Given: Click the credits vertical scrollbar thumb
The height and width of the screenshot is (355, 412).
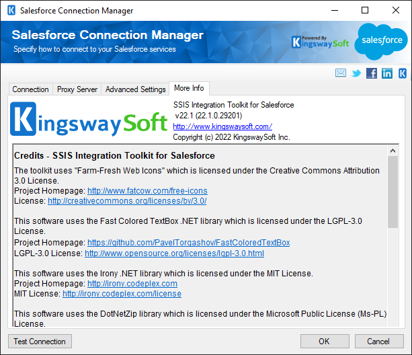Looking at the screenshot, I should click(393, 192).
